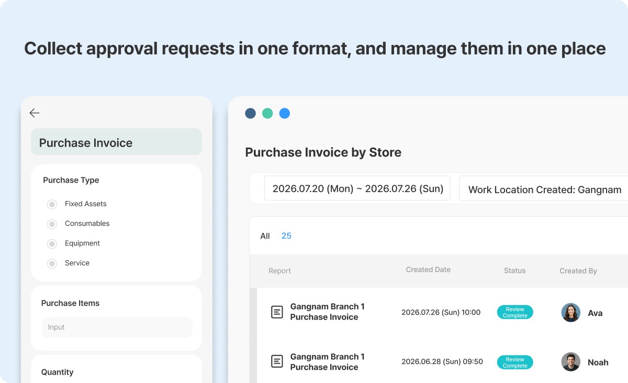This screenshot has height=383, width=628.
Task: Select the All 25 tab
Action: click(276, 236)
